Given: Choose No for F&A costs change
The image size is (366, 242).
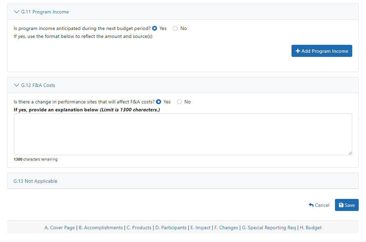Looking at the screenshot, I should click(x=179, y=102).
